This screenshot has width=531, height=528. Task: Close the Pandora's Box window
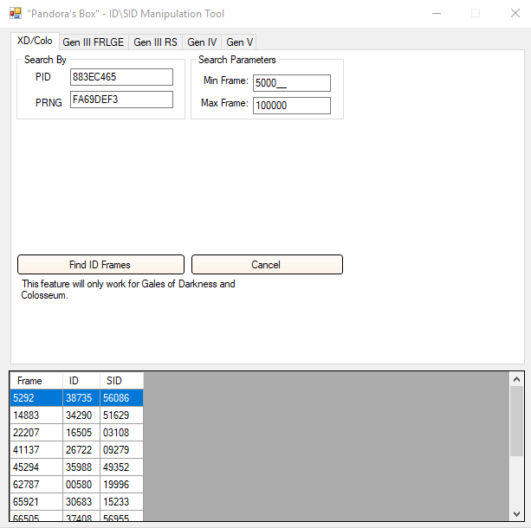point(515,14)
